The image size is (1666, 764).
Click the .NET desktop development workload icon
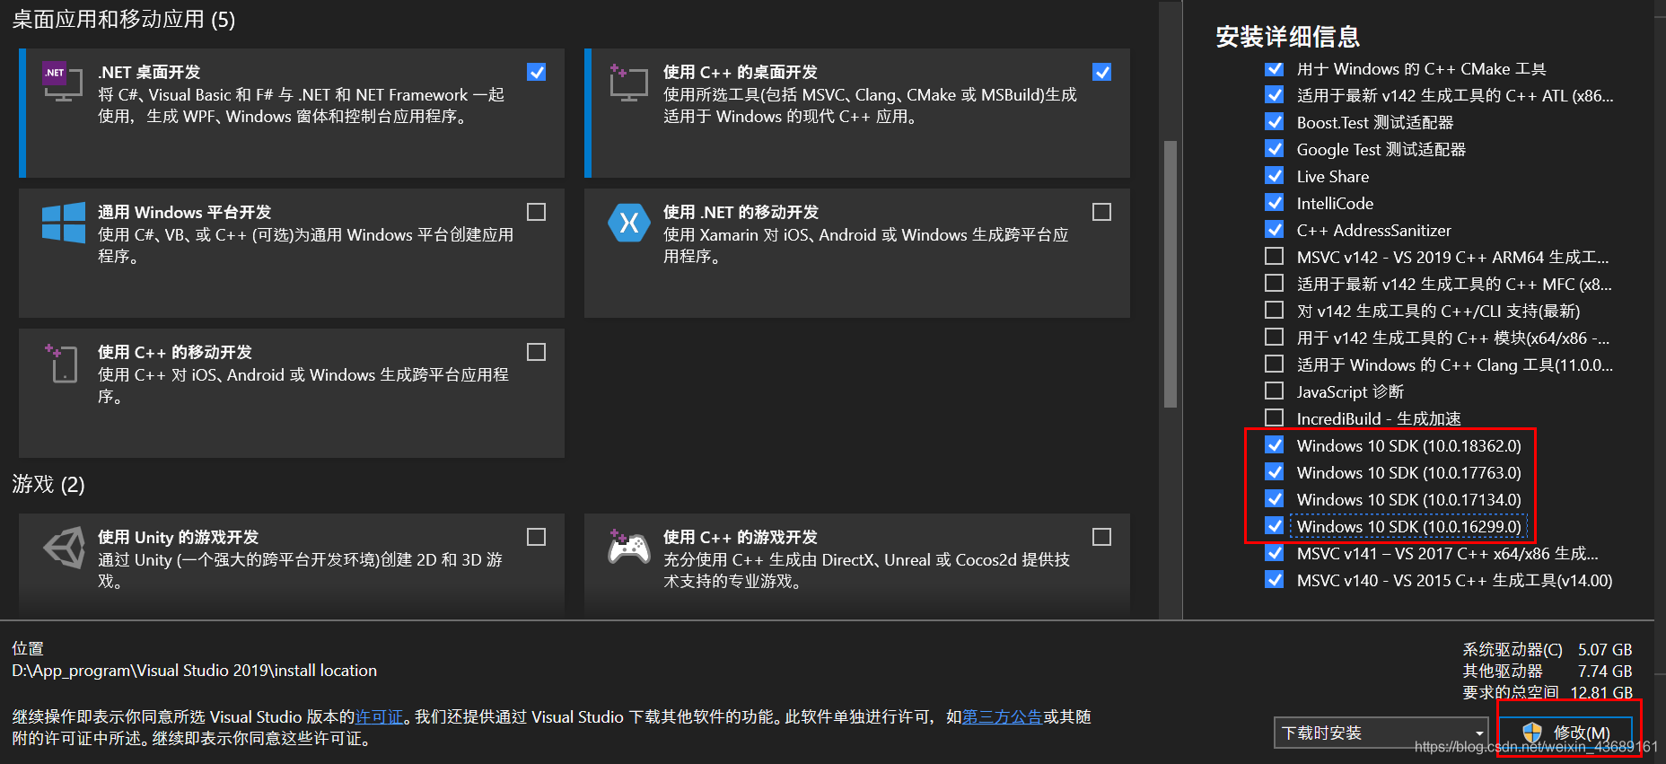tap(63, 82)
